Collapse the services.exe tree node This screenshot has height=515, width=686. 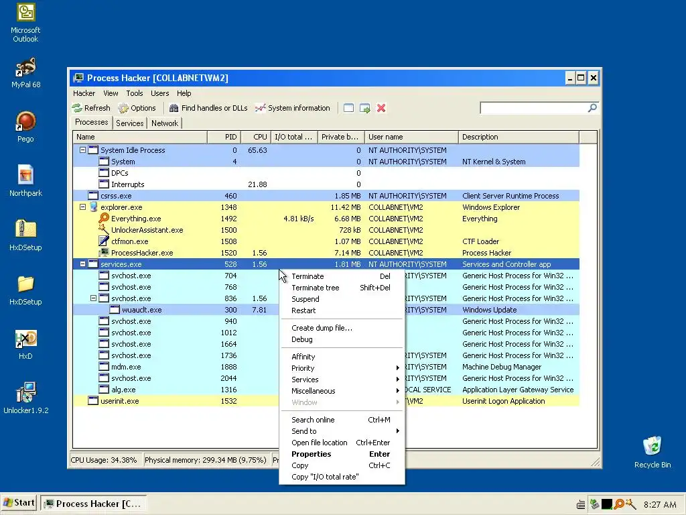click(x=82, y=264)
